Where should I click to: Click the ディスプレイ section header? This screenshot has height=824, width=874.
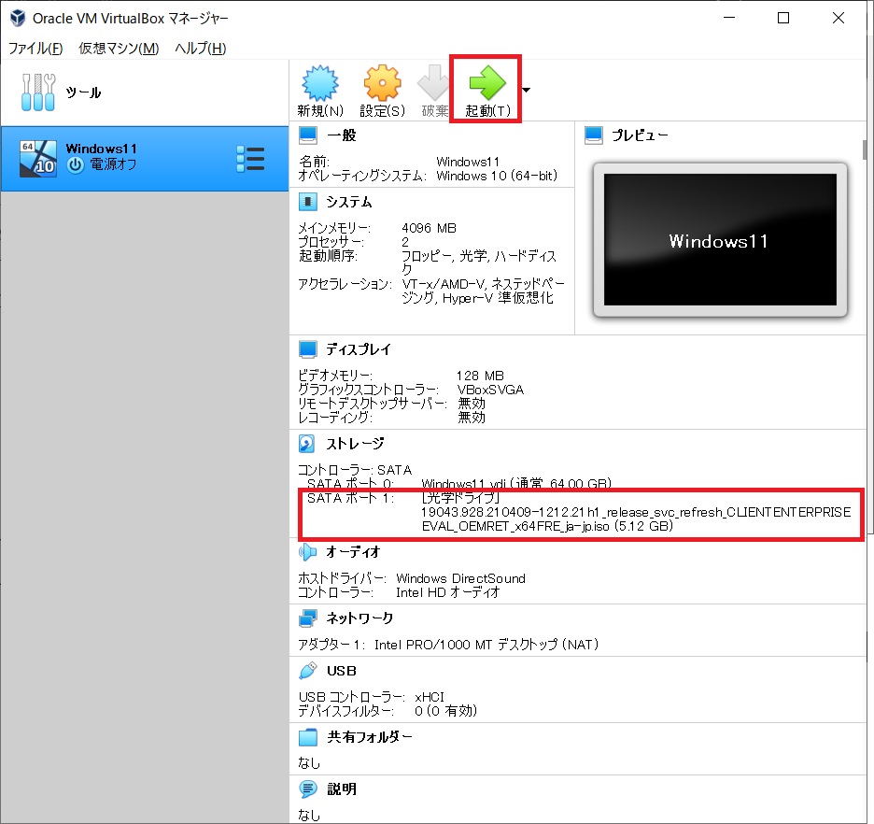(x=358, y=349)
